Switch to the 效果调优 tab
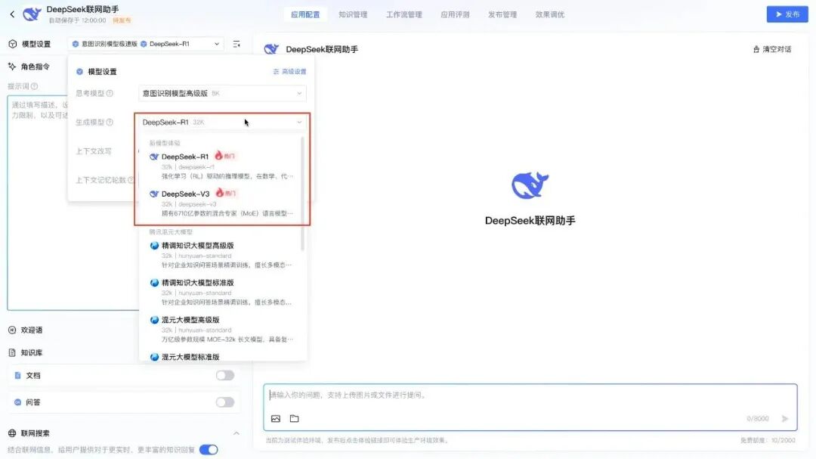816x459 pixels. 549,14
